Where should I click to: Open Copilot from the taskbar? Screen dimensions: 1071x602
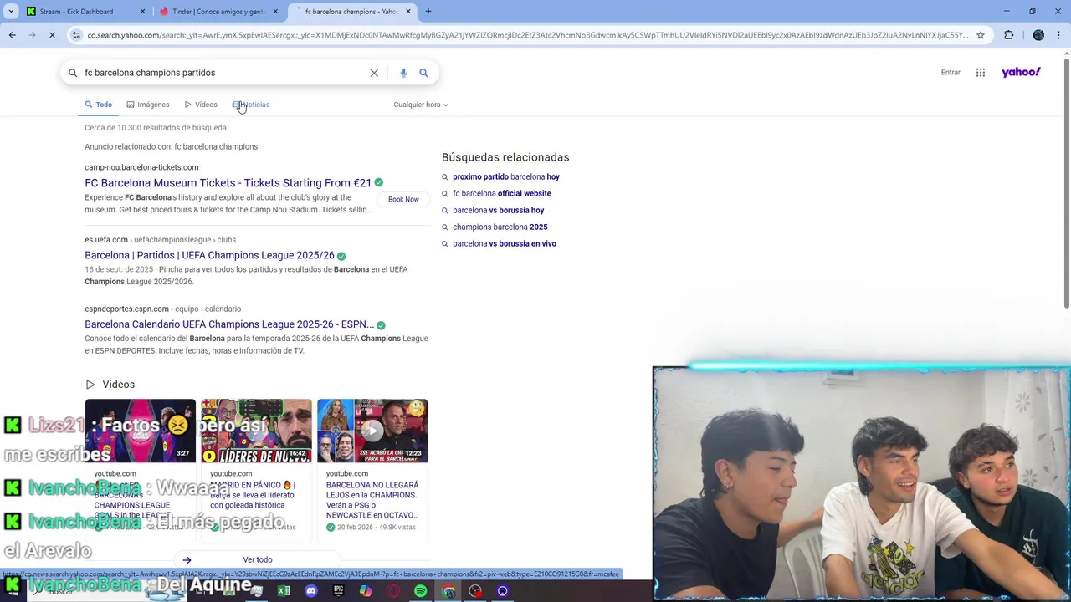tap(366, 591)
